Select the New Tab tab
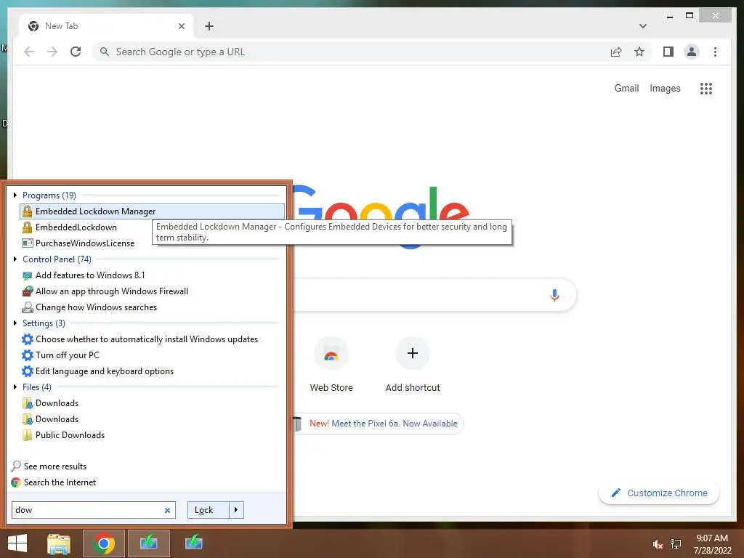Image resolution: width=744 pixels, height=558 pixels. pyautogui.click(x=105, y=26)
